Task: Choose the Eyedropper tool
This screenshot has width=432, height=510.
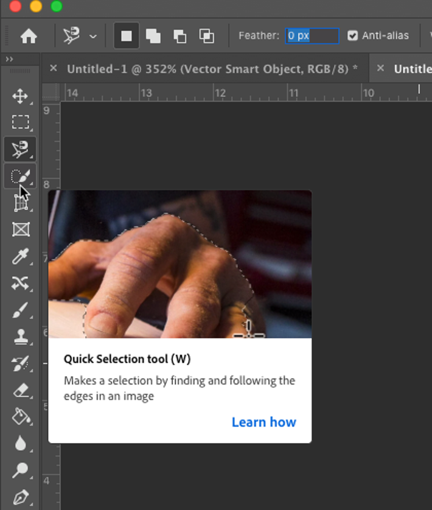Action: tap(20, 256)
